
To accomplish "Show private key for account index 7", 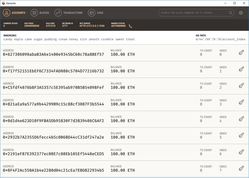I will pyautogui.click(x=241, y=168).
